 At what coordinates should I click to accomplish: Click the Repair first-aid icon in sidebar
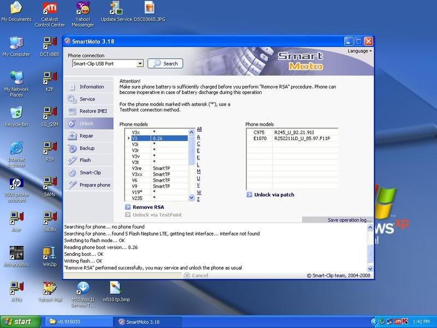[x=72, y=136]
